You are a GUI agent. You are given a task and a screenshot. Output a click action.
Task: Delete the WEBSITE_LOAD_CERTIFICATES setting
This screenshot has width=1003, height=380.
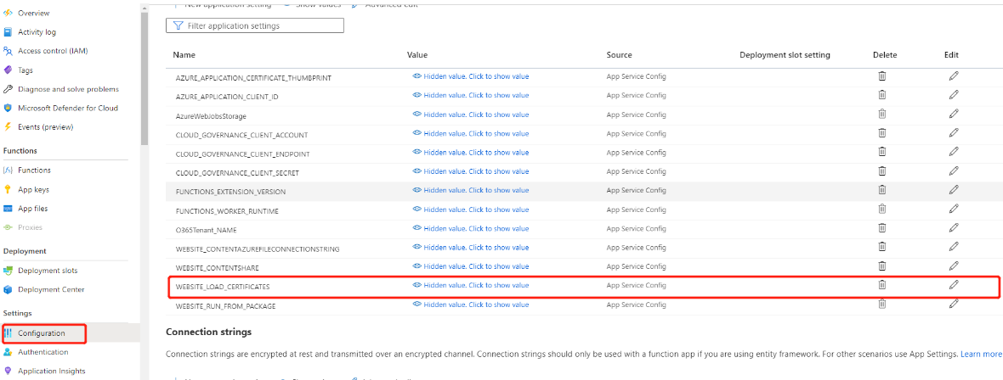click(881, 285)
